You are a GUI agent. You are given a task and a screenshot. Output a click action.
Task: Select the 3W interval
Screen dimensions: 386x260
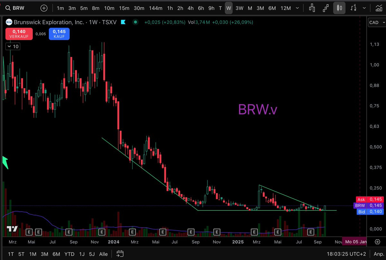click(x=239, y=8)
